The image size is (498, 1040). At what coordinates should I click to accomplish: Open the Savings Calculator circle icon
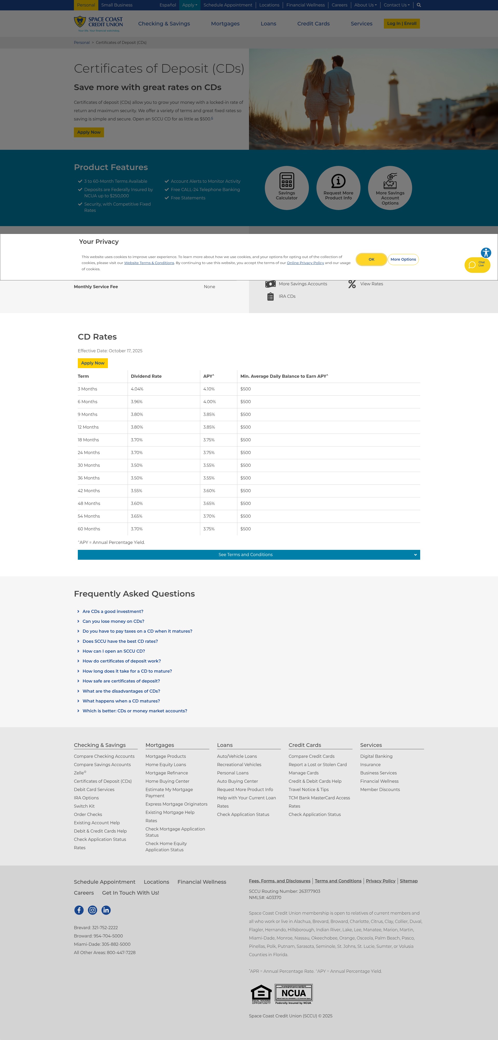tap(287, 188)
